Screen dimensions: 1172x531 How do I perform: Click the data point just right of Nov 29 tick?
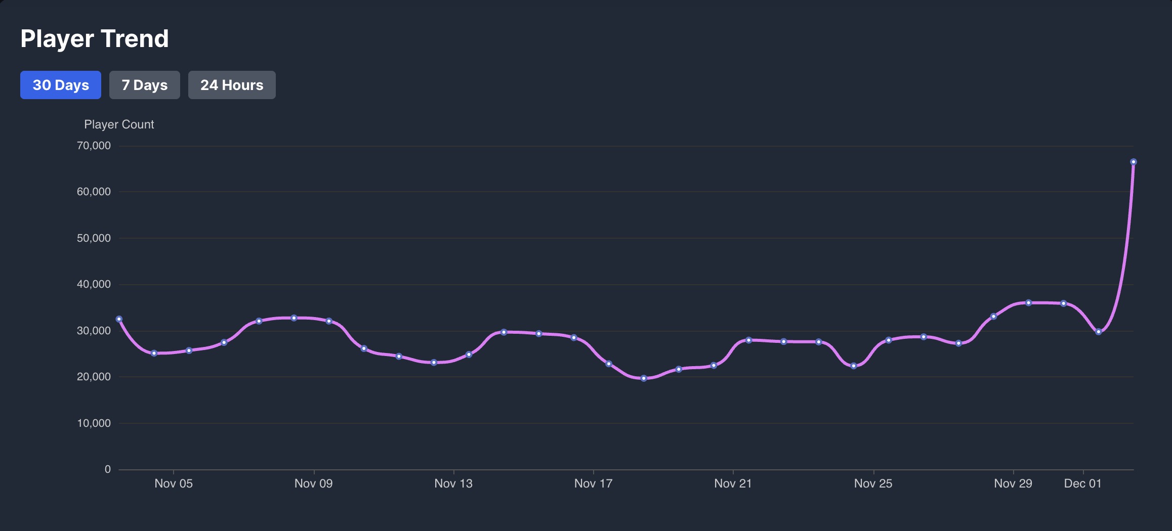pos(1028,303)
